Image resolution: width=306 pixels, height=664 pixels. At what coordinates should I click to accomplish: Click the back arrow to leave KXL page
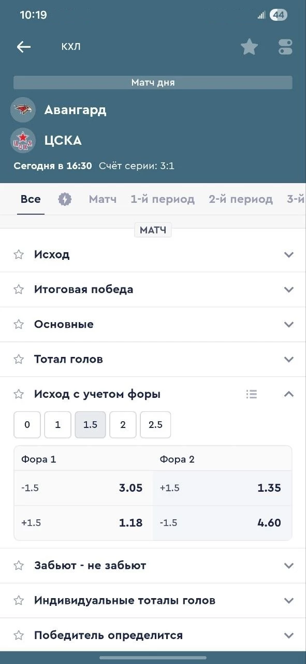[24, 47]
